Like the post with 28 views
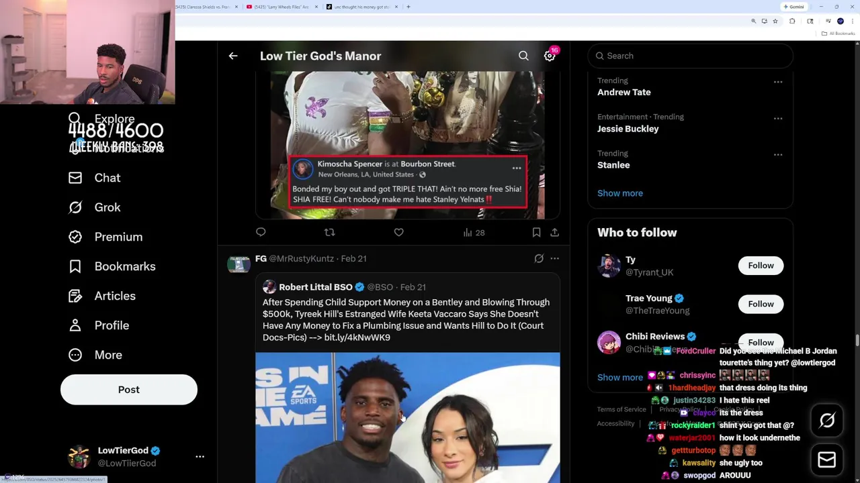 pyautogui.click(x=398, y=232)
